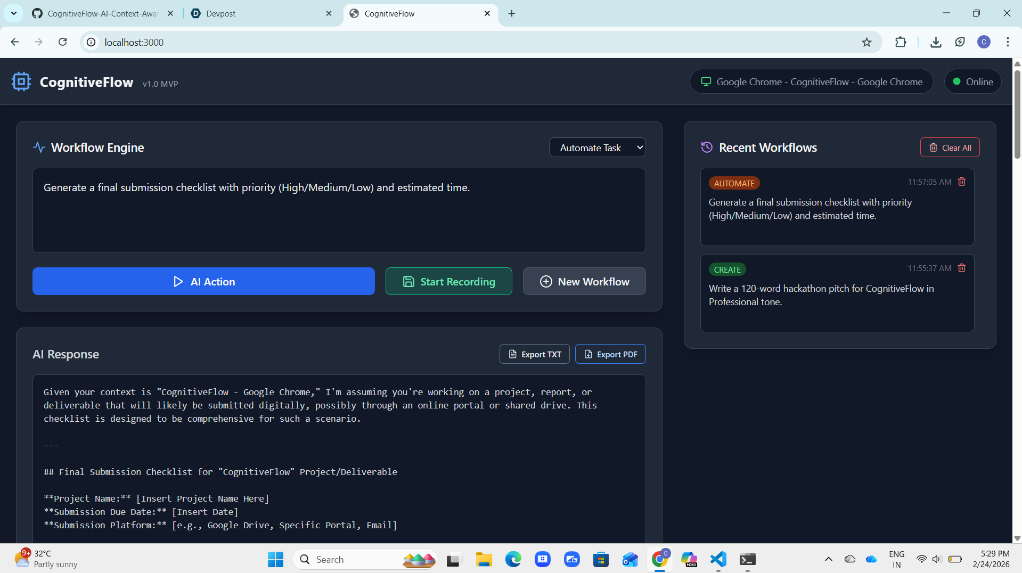The height and width of the screenshot is (573, 1022).
Task: Open Chrome profile avatar C
Action: tap(984, 42)
